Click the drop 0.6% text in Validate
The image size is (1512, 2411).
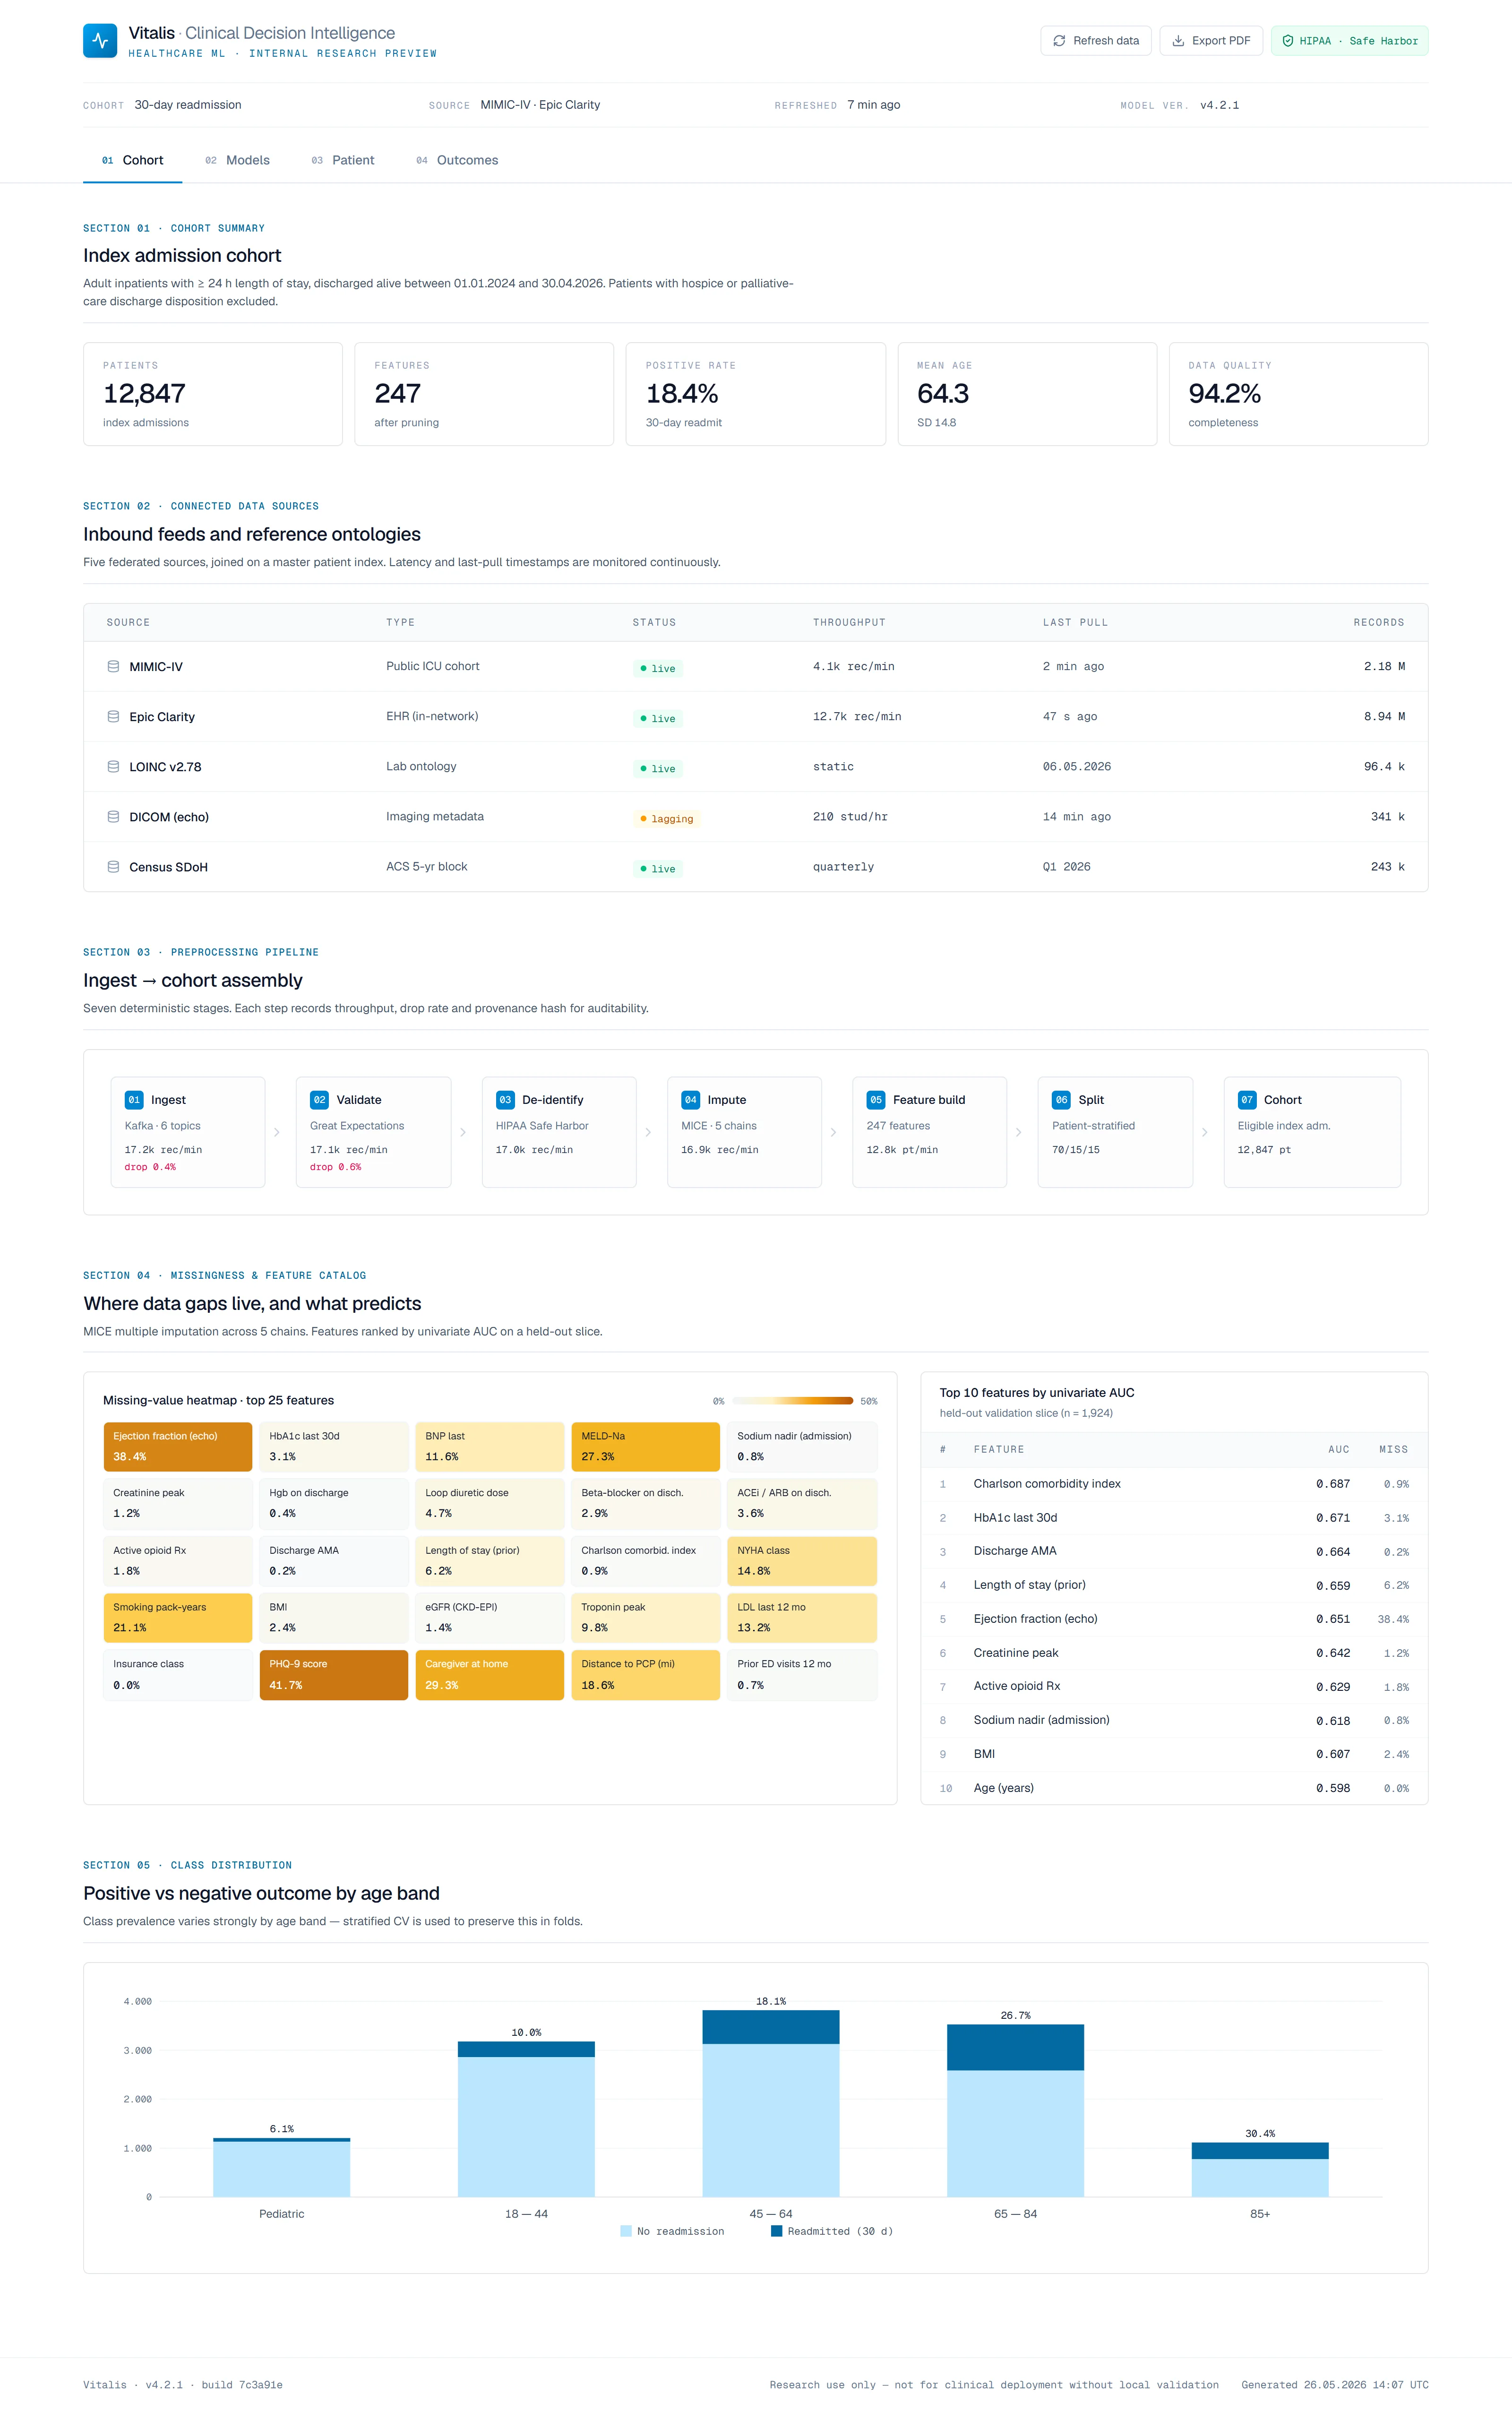336,1167
